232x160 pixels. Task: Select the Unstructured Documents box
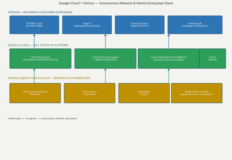[x=90, y=93]
